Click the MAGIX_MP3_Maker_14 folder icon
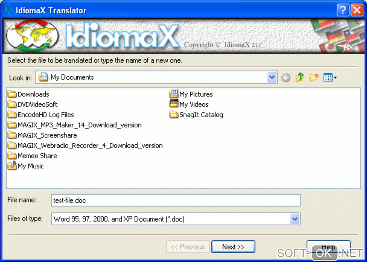The width and height of the screenshot is (367, 262). point(12,125)
